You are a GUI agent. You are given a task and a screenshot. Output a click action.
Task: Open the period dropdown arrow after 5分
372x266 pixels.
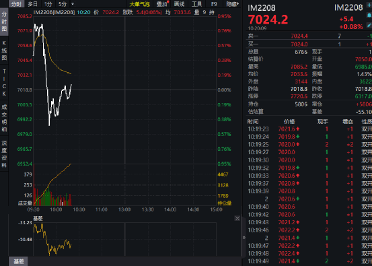[x=73, y=4]
